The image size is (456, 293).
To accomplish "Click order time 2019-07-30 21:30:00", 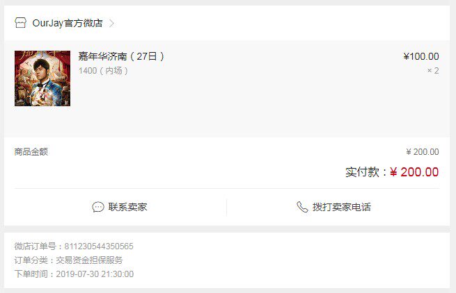I will pos(95,274).
